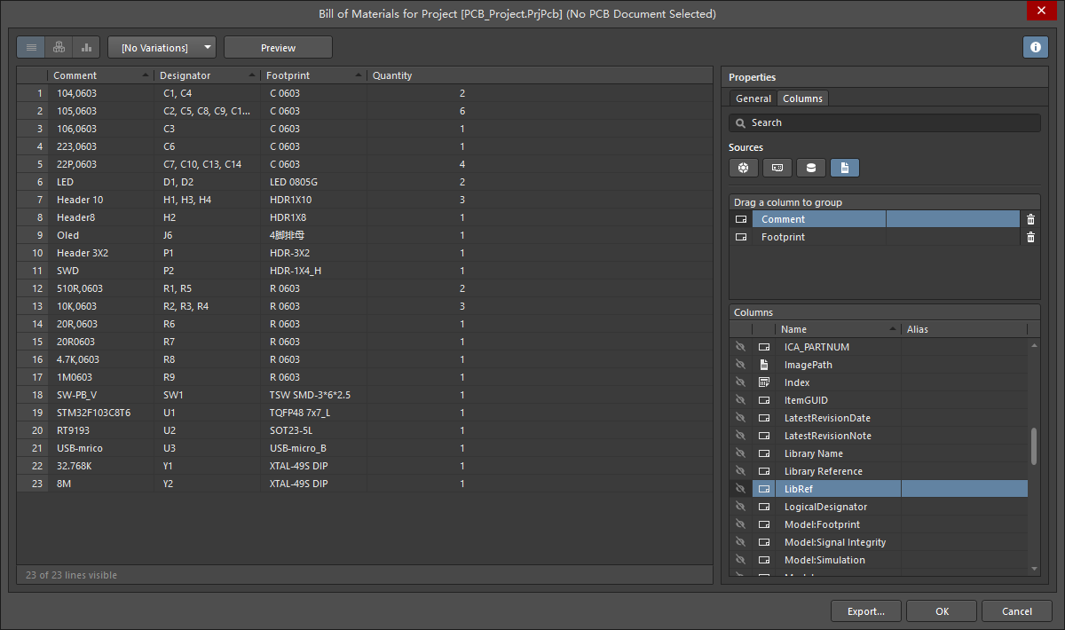Toggle the second Sources button with board icon
The width and height of the screenshot is (1065, 630).
[777, 168]
